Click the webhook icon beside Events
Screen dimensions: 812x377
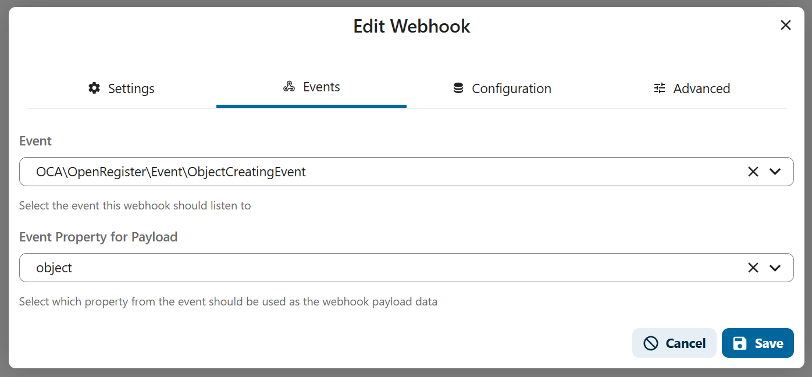point(289,87)
